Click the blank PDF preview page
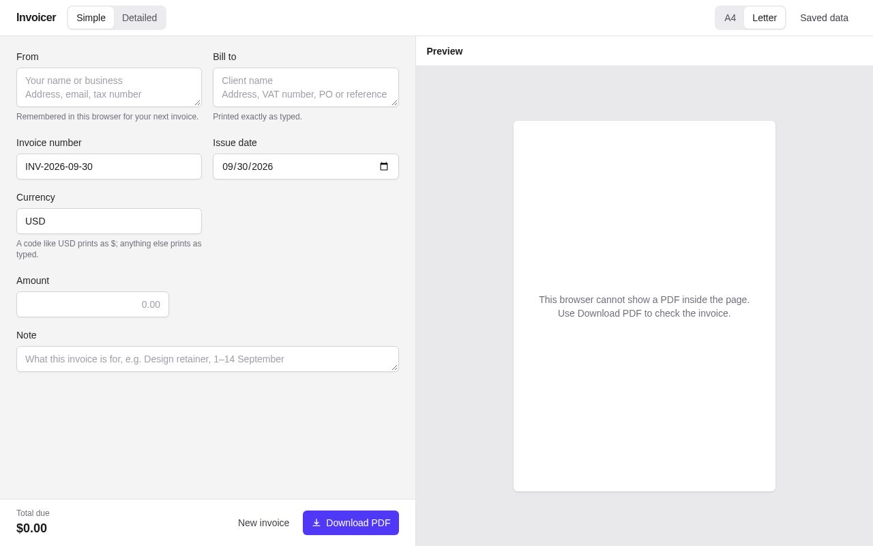This screenshot has width=873, height=546. 644,306
